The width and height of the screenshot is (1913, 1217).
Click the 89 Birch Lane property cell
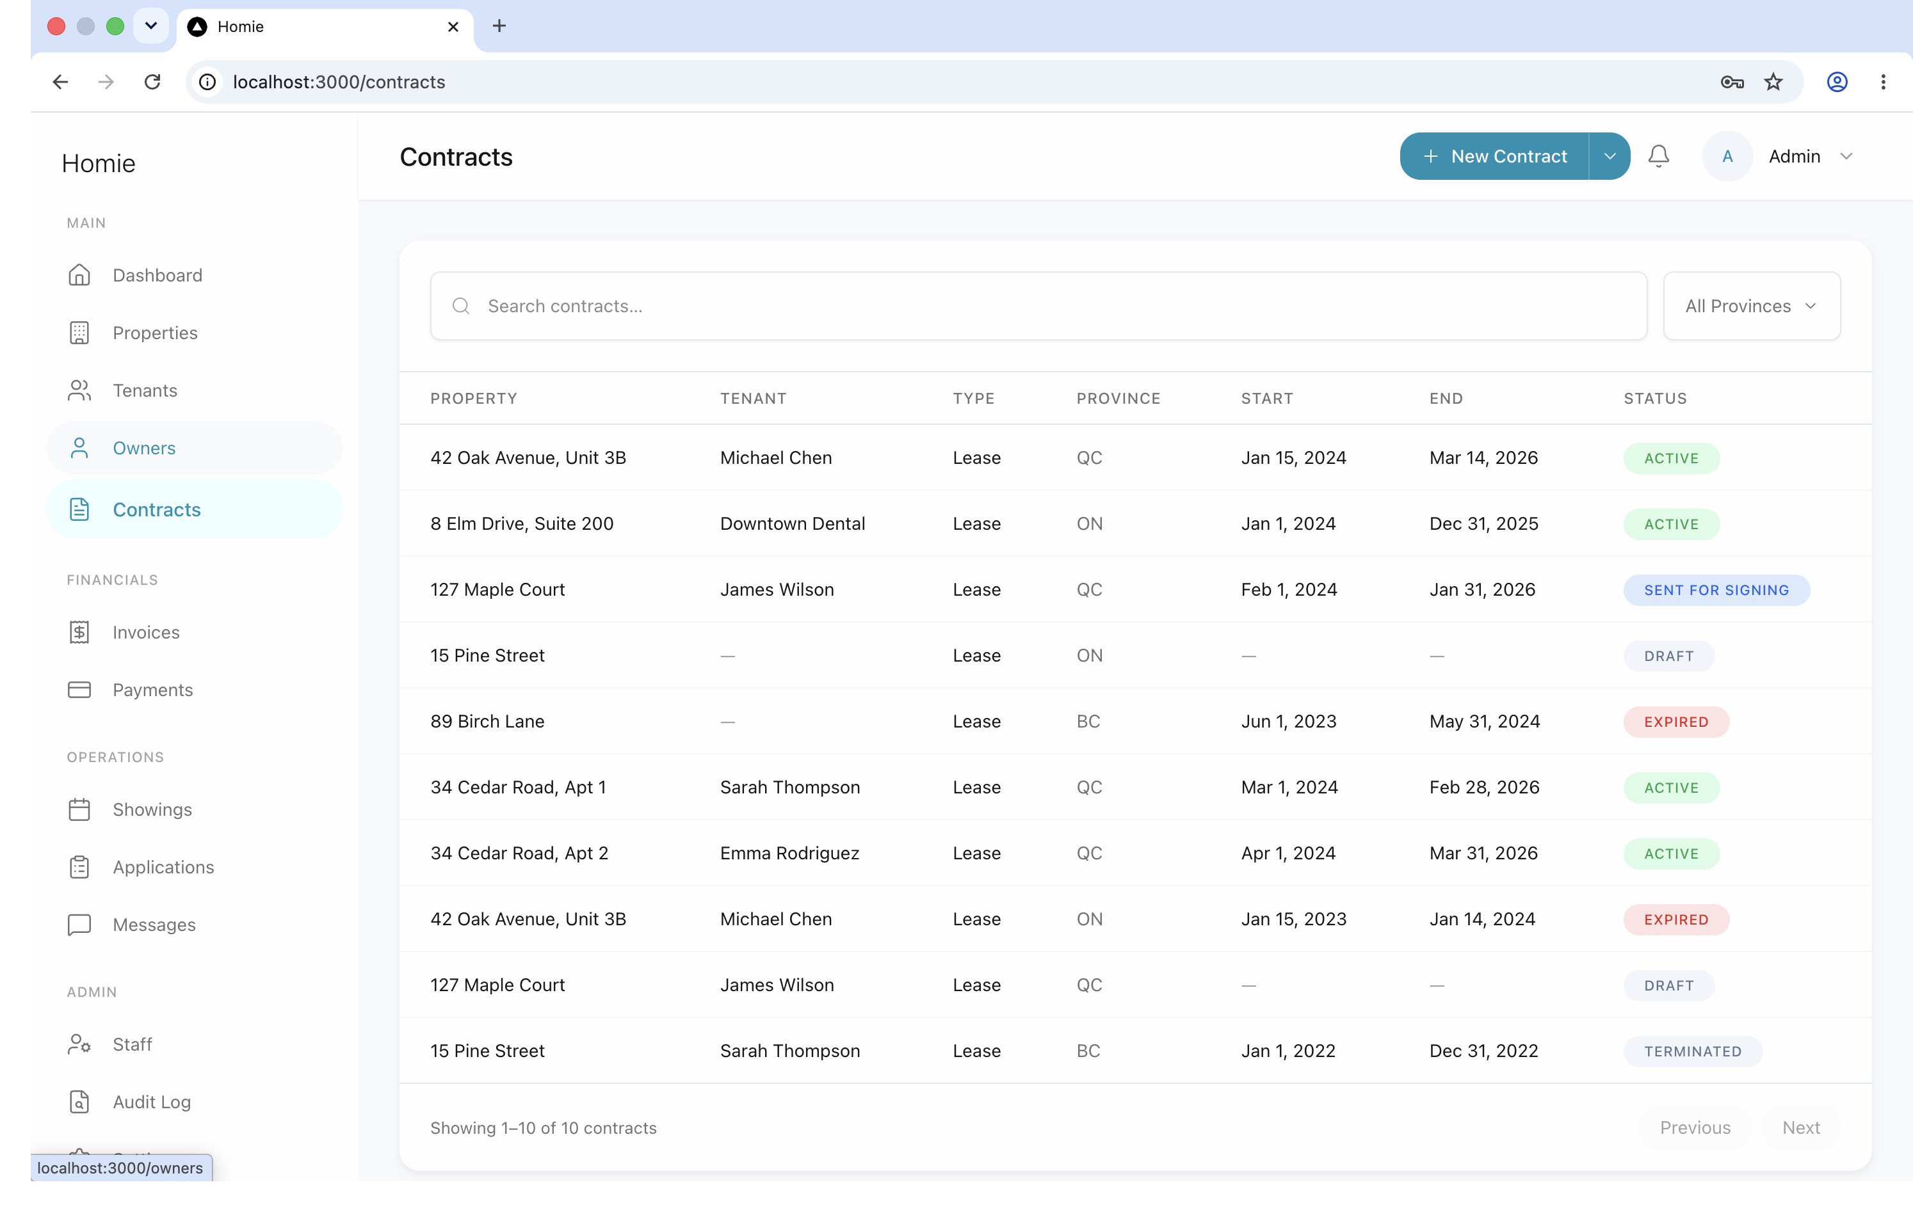[x=487, y=721]
